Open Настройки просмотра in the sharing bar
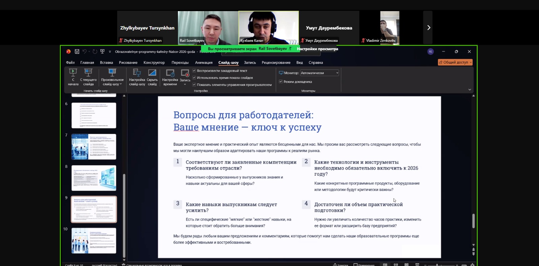The width and height of the screenshot is (539, 266). point(317,49)
